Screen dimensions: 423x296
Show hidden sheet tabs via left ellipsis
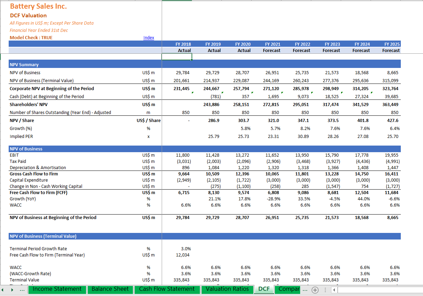click(22, 290)
